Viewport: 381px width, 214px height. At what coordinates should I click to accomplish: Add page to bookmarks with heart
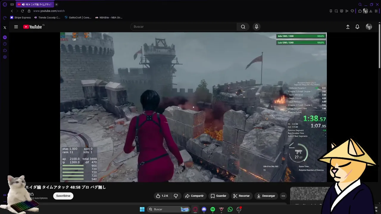tap(352, 11)
